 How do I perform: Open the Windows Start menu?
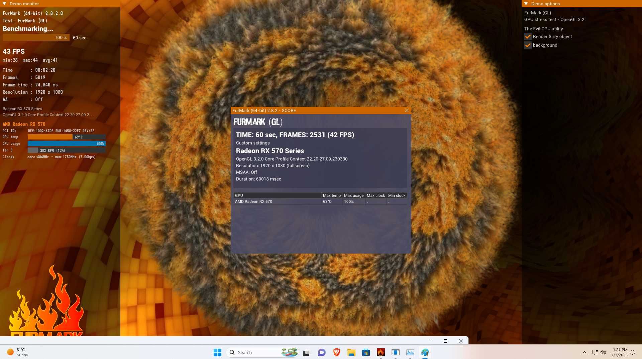pyautogui.click(x=217, y=352)
